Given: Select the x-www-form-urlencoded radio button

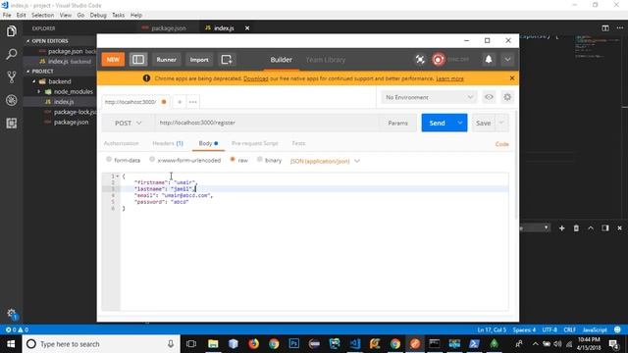Looking at the screenshot, I should coord(152,159).
